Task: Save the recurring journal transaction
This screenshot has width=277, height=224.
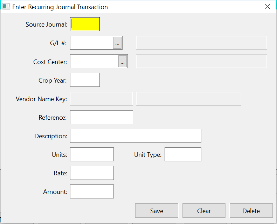Action: [x=157, y=211]
